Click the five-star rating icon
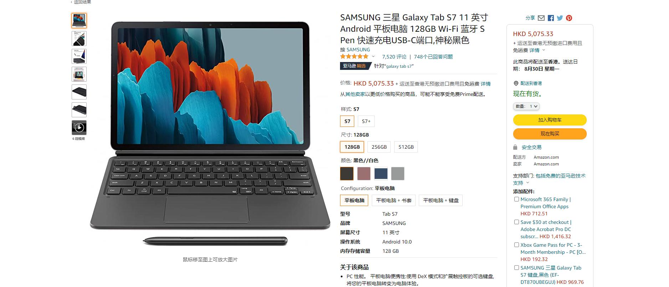 point(354,56)
